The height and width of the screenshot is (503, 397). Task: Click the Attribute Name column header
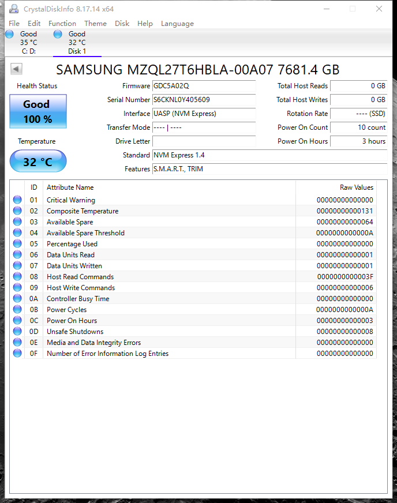point(169,187)
